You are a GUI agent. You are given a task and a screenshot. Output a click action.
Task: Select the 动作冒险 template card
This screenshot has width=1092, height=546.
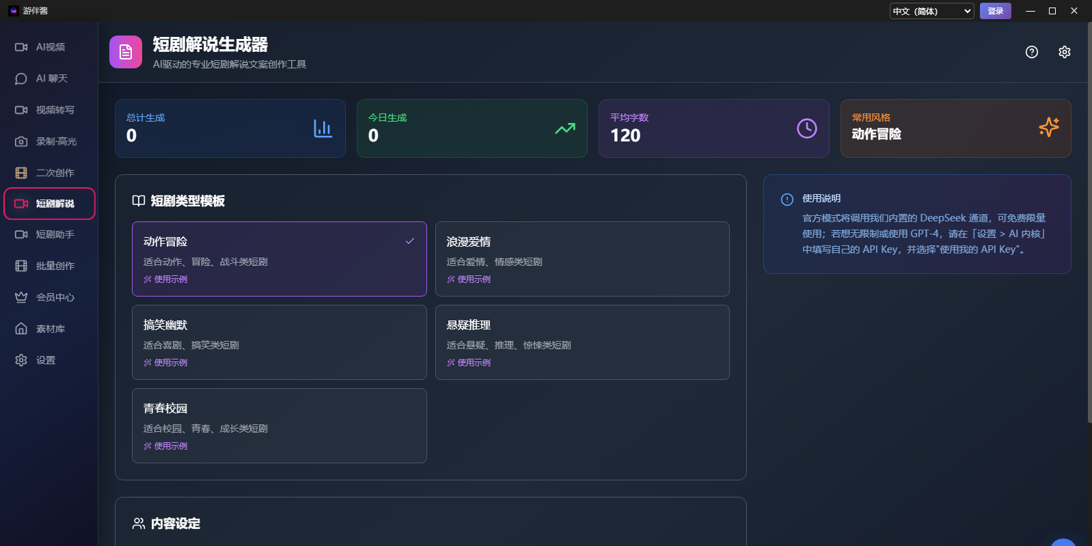[279, 258]
